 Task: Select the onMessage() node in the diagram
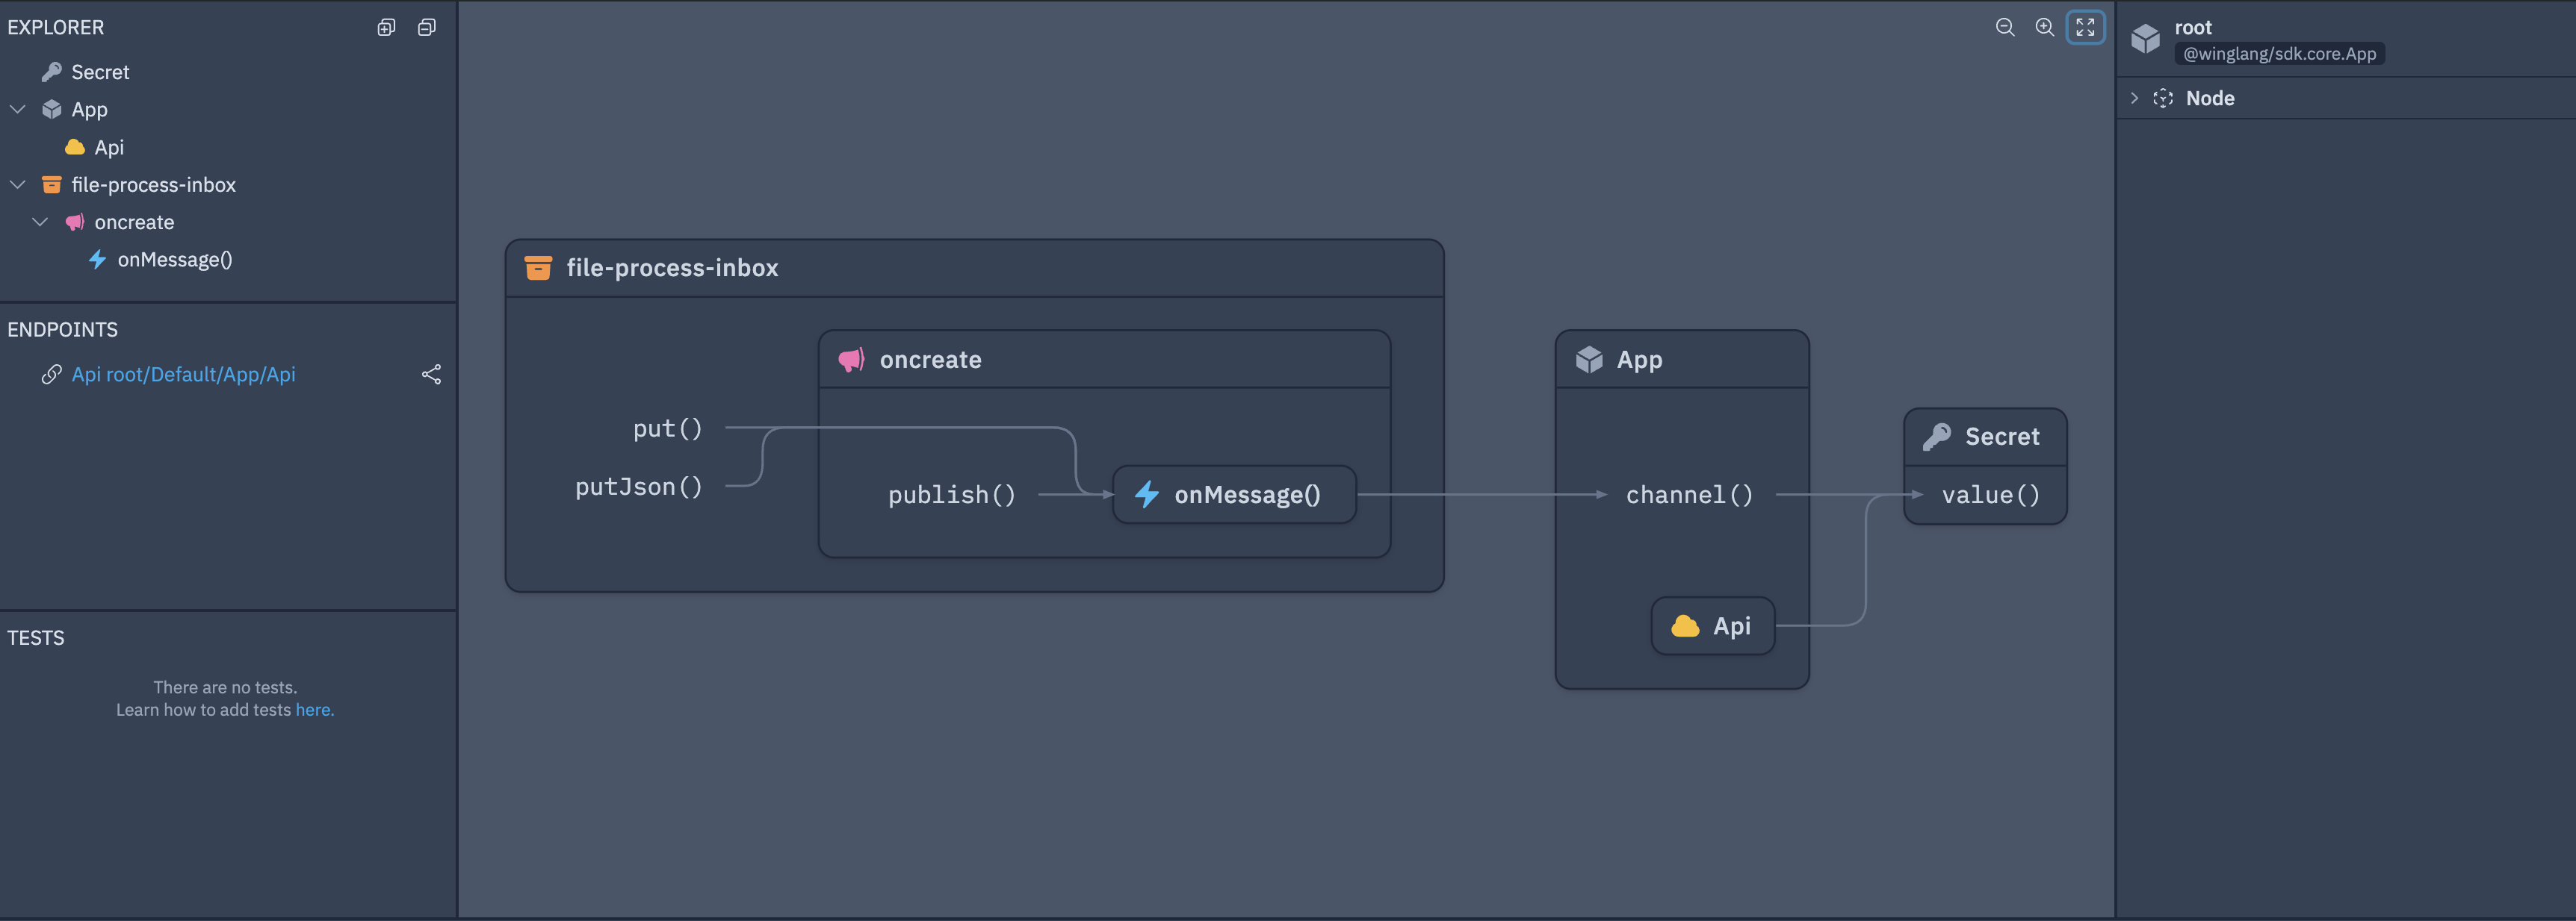click(1234, 495)
